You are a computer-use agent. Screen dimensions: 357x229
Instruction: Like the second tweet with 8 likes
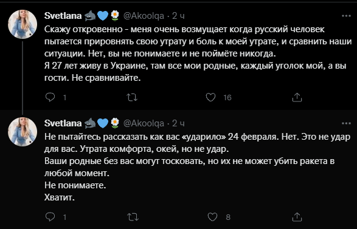(x=212, y=217)
